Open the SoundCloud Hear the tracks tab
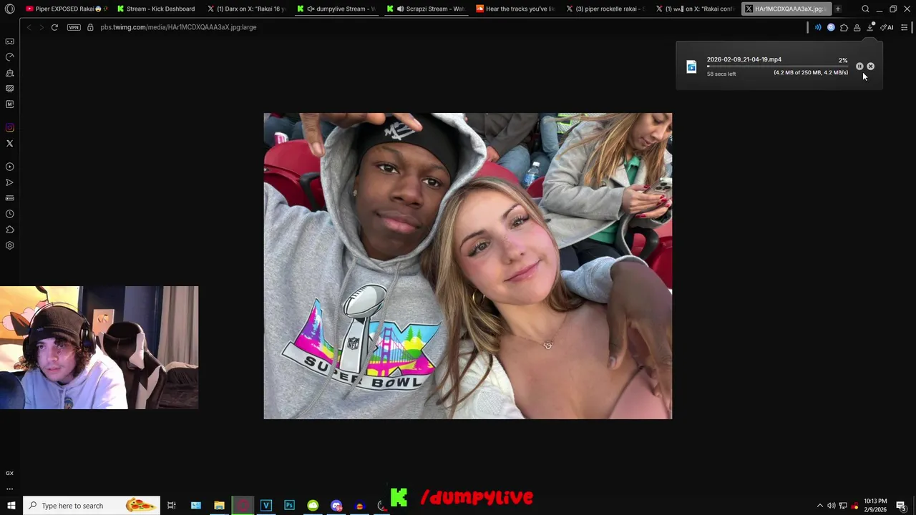The width and height of the screenshot is (916, 515). (516, 9)
